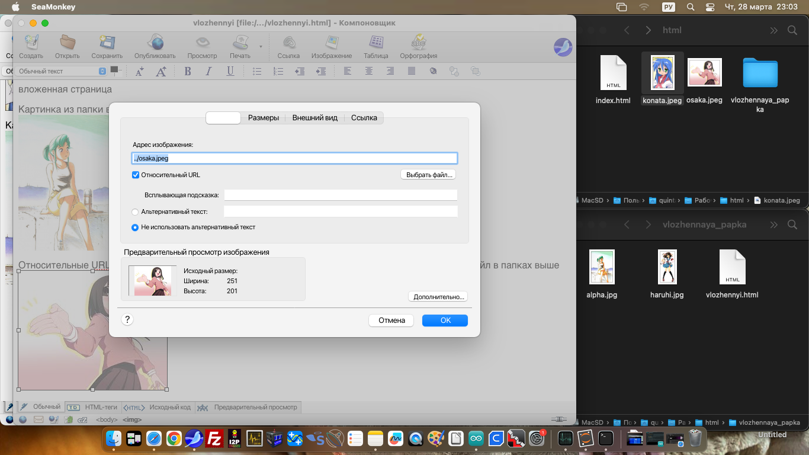809x455 pixels.
Task: Expand the Печать button dropdown arrow
Action: pos(261,46)
